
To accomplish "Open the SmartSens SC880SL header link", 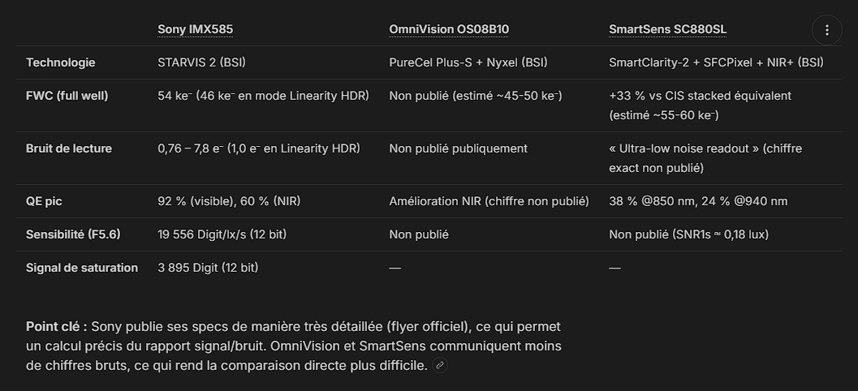I will tap(667, 29).
